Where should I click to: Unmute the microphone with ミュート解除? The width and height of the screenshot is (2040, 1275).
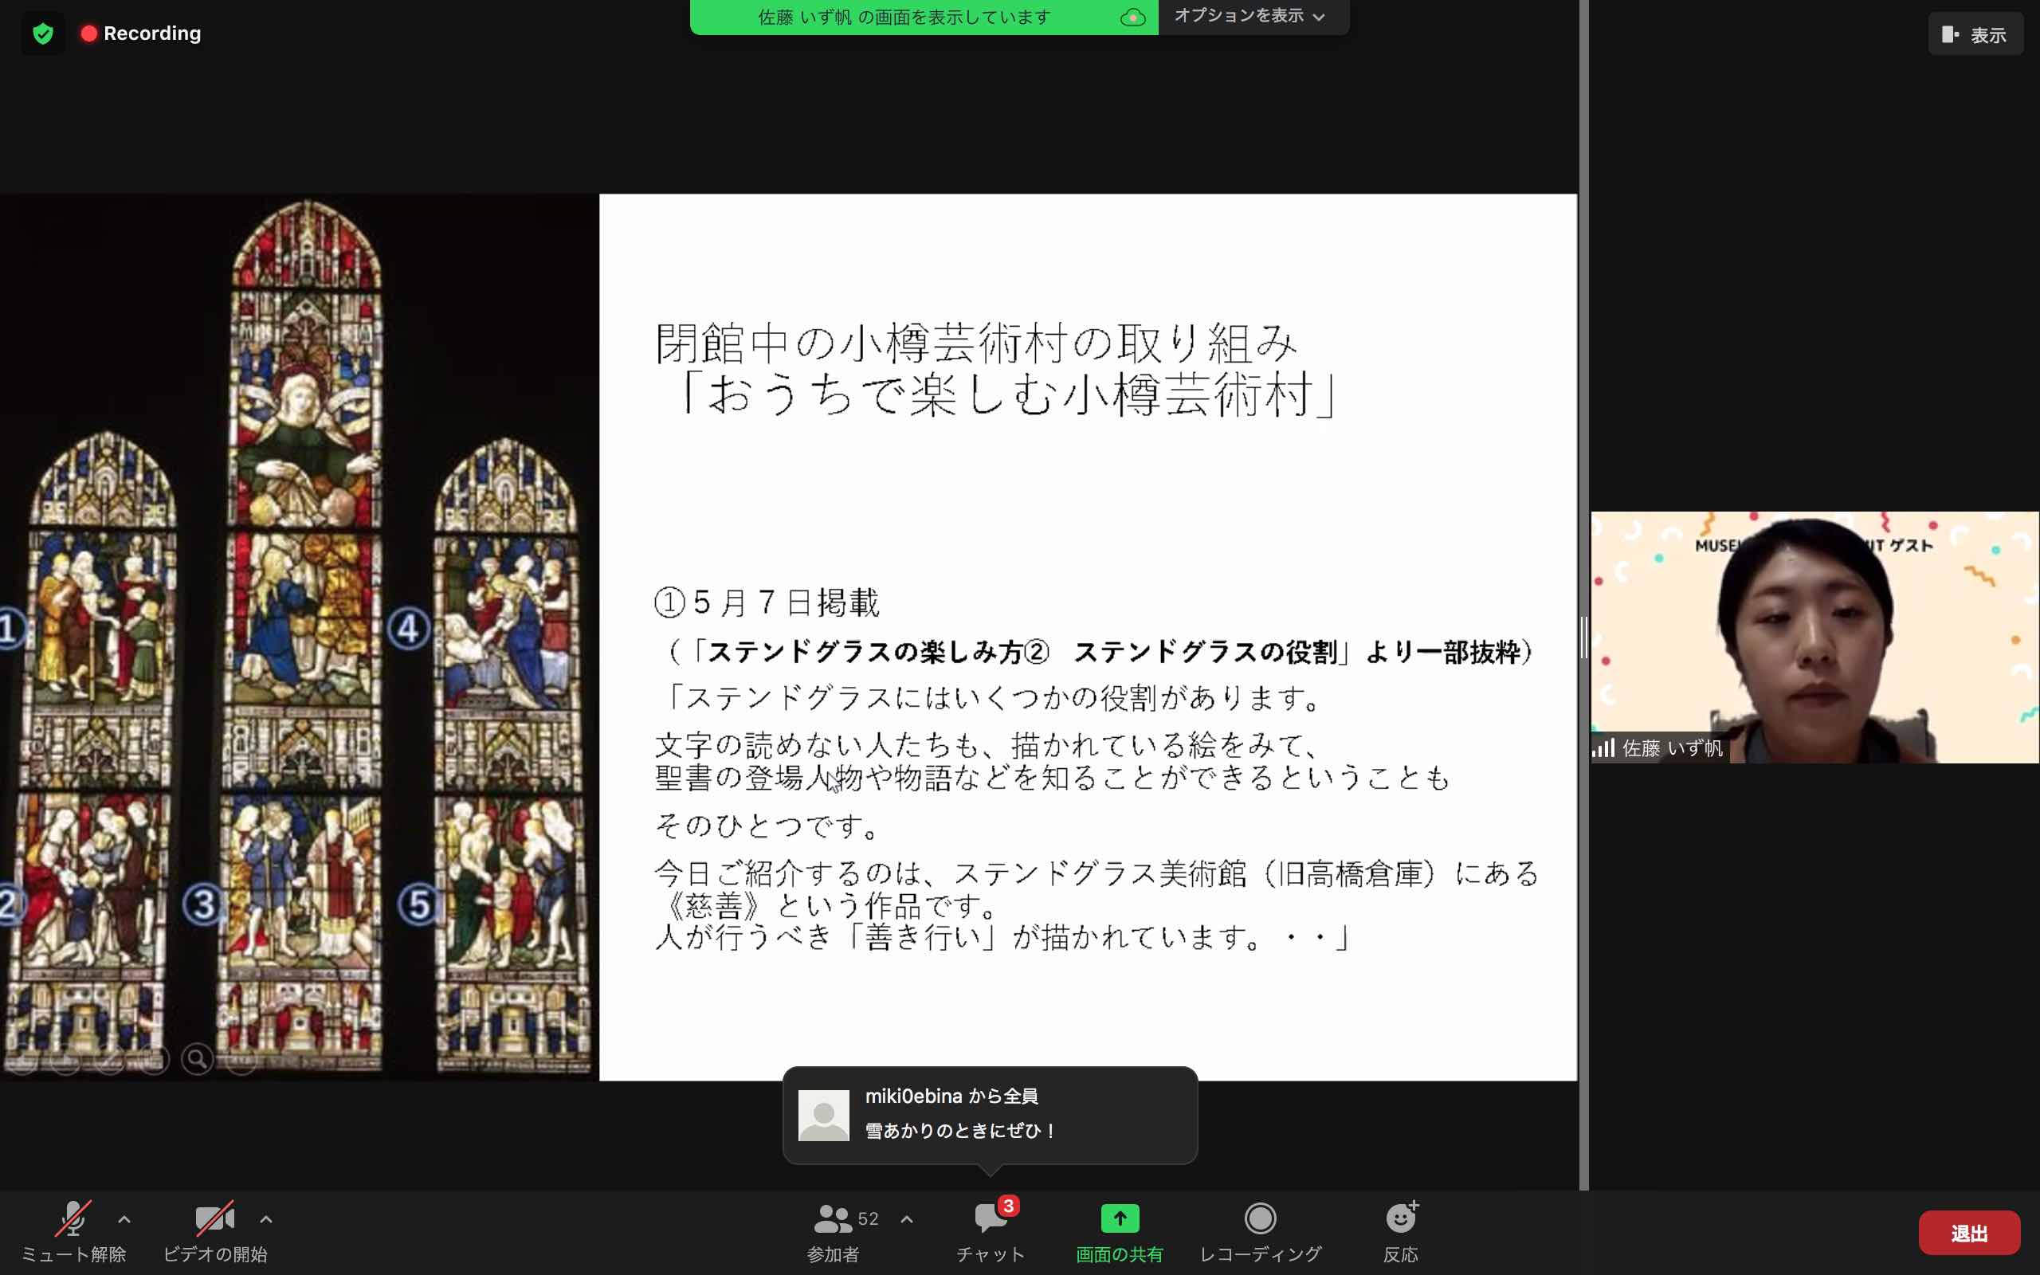pyautogui.click(x=73, y=1230)
